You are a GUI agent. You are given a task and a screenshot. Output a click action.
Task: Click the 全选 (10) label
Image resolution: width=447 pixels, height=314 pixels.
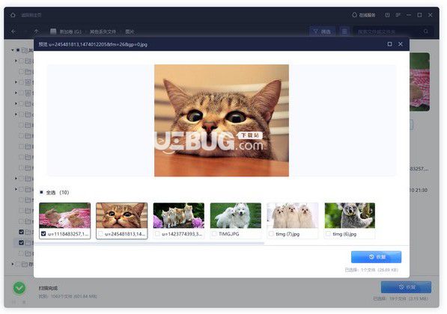58,192
